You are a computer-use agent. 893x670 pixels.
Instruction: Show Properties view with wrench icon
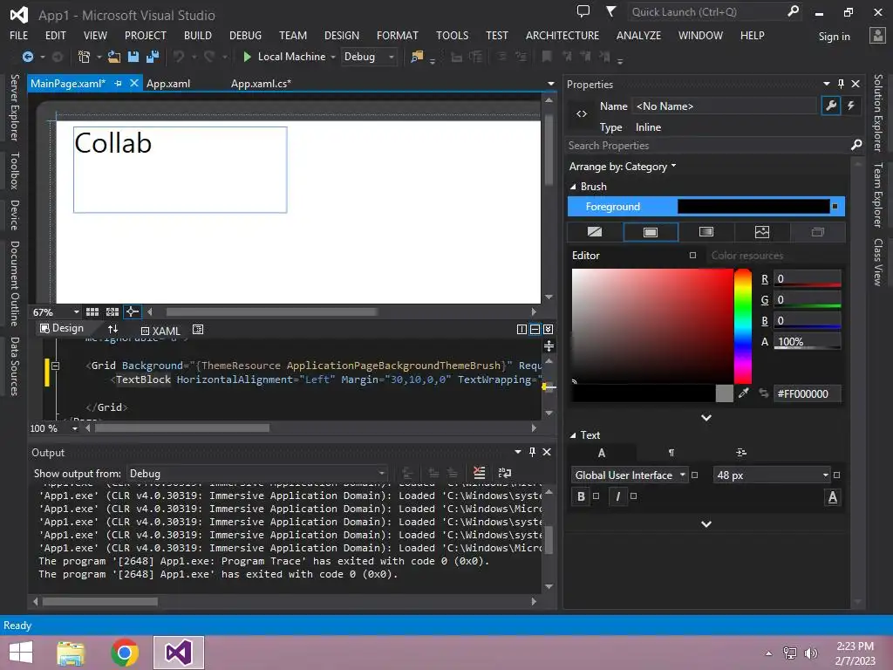[831, 106]
